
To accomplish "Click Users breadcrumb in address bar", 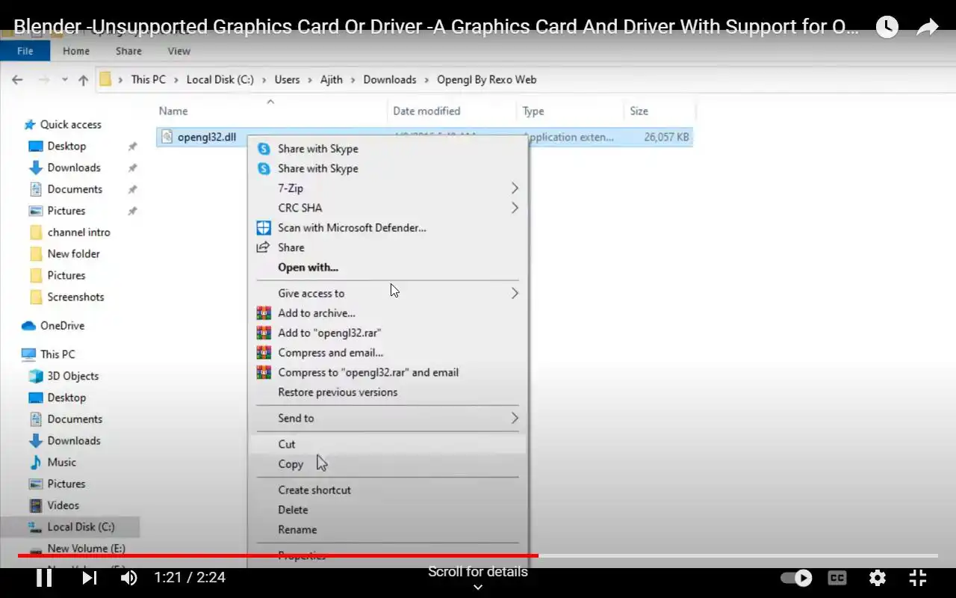I will 287,79.
